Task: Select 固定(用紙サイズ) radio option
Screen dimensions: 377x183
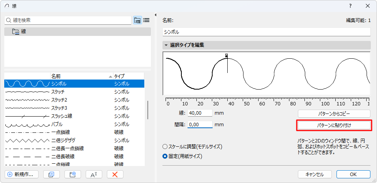Action: [183, 156]
